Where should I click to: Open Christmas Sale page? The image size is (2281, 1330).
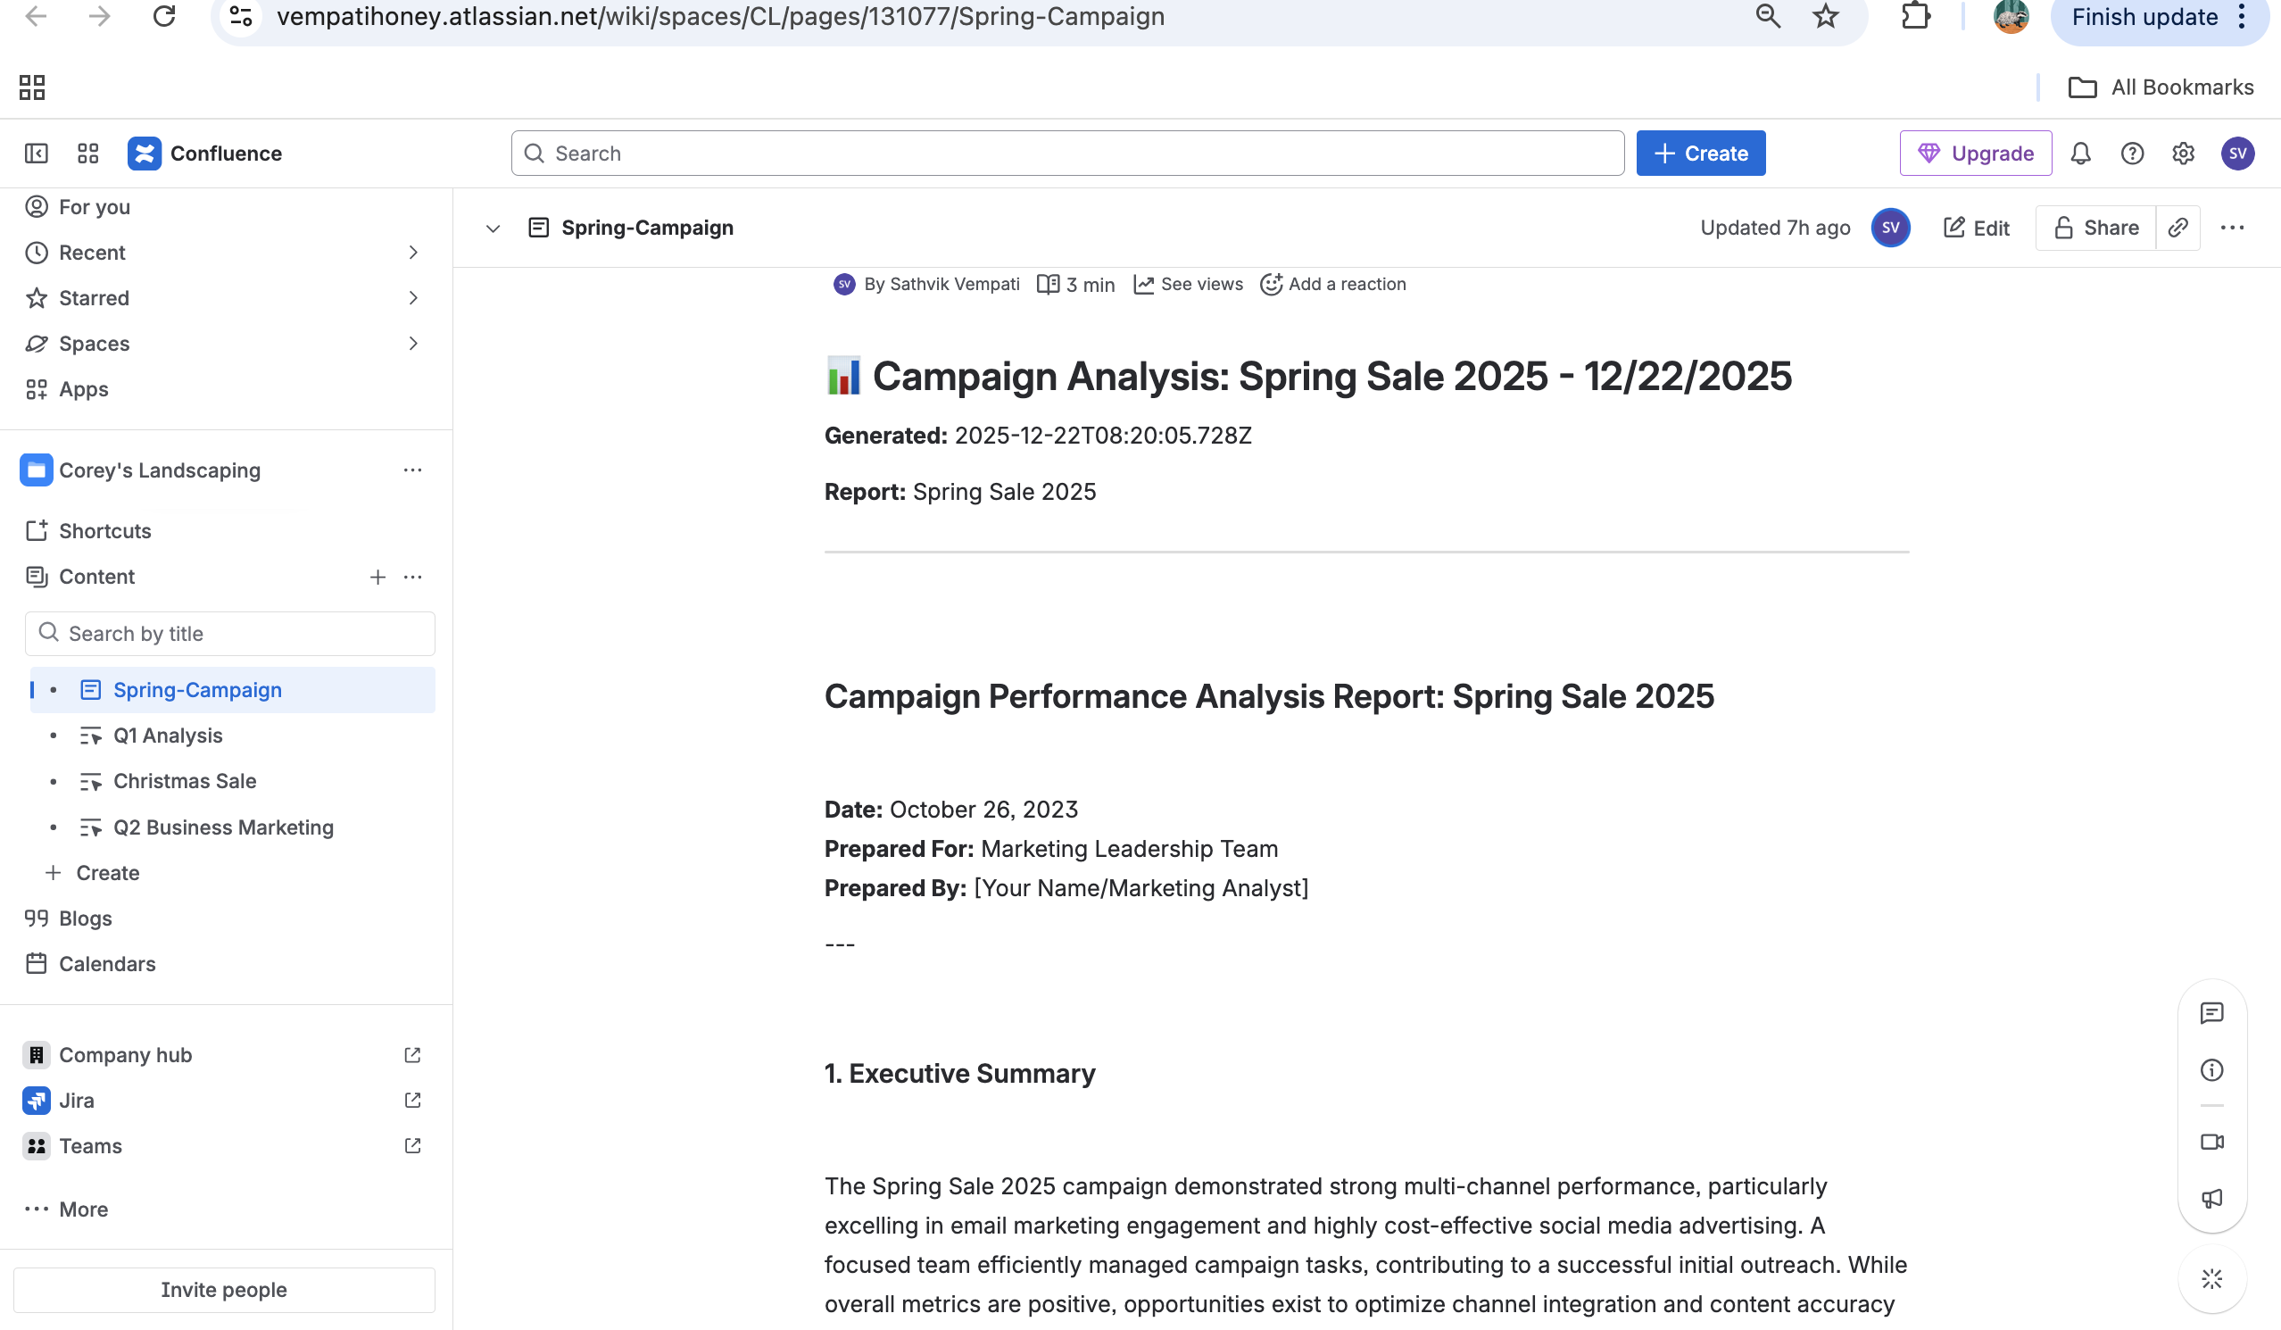pos(184,780)
